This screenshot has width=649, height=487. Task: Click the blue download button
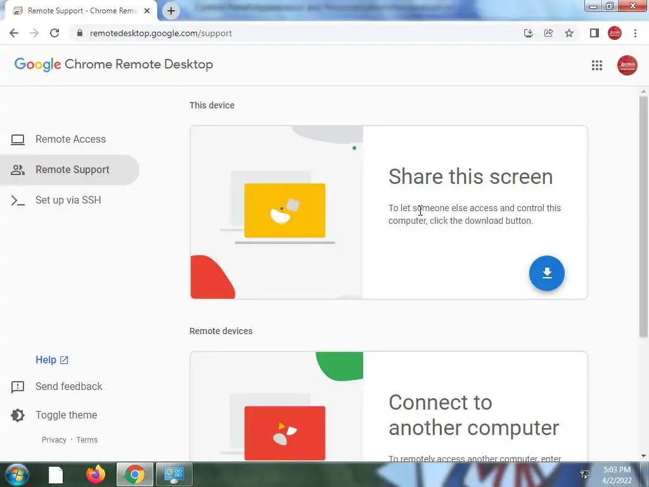pyautogui.click(x=547, y=273)
